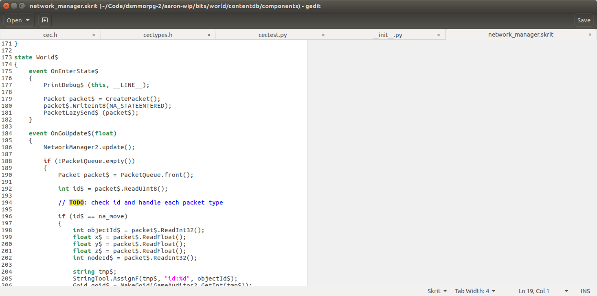
Task: Switch to the cec.h tab
Action: pos(50,35)
